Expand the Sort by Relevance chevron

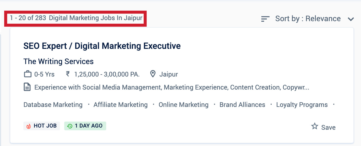click(351, 19)
